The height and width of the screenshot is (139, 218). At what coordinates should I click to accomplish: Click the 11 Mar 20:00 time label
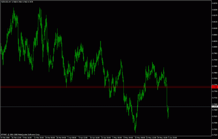[39, 138]
